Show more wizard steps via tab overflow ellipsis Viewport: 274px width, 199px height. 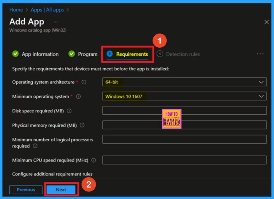coord(260,54)
